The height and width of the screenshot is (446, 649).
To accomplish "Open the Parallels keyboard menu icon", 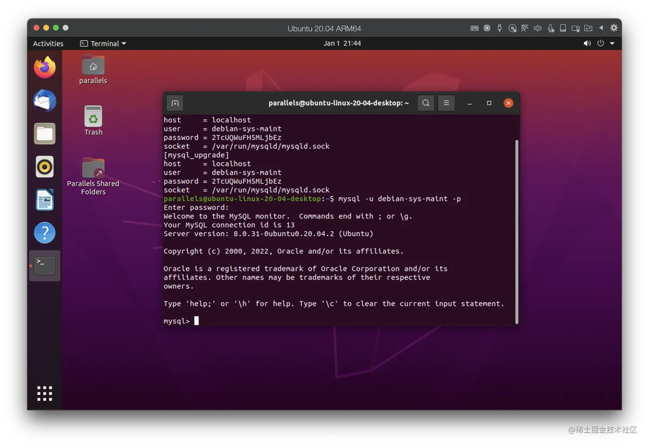I will pyautogui.click(x=474, y=28).
